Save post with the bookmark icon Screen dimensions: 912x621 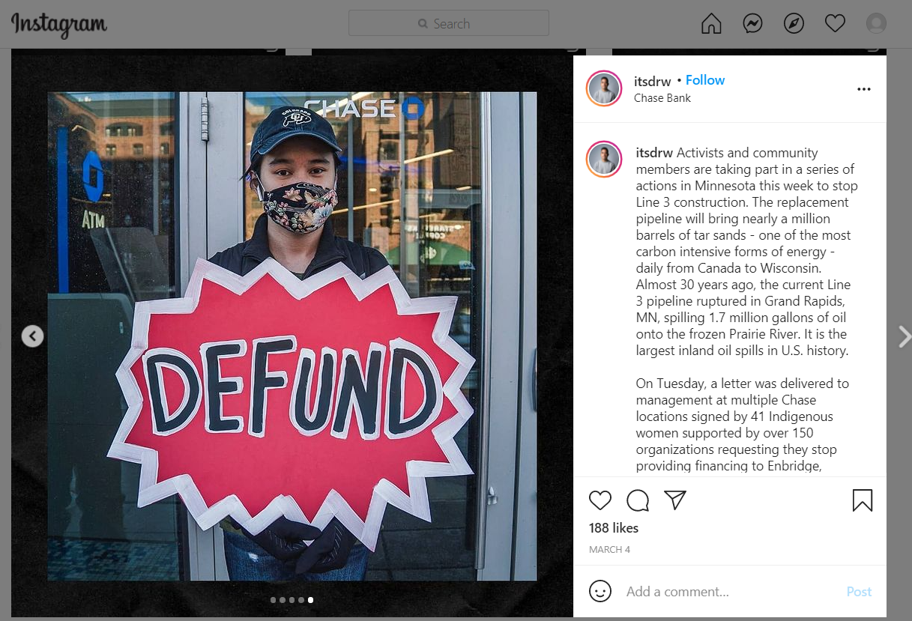pyautogui.click(x=863, y=500)
